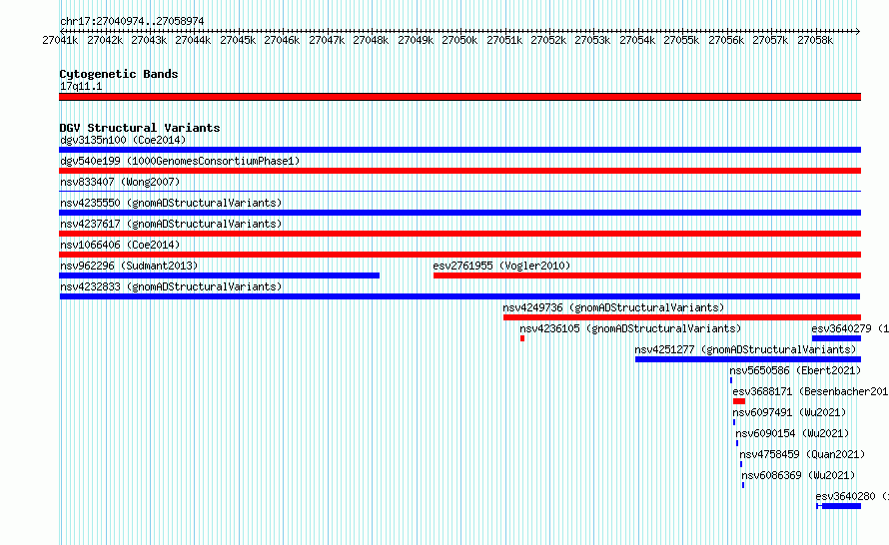Select the 27042k ruler label
The height and width of the screenshot is (545, 889).
tap(105, 40)
